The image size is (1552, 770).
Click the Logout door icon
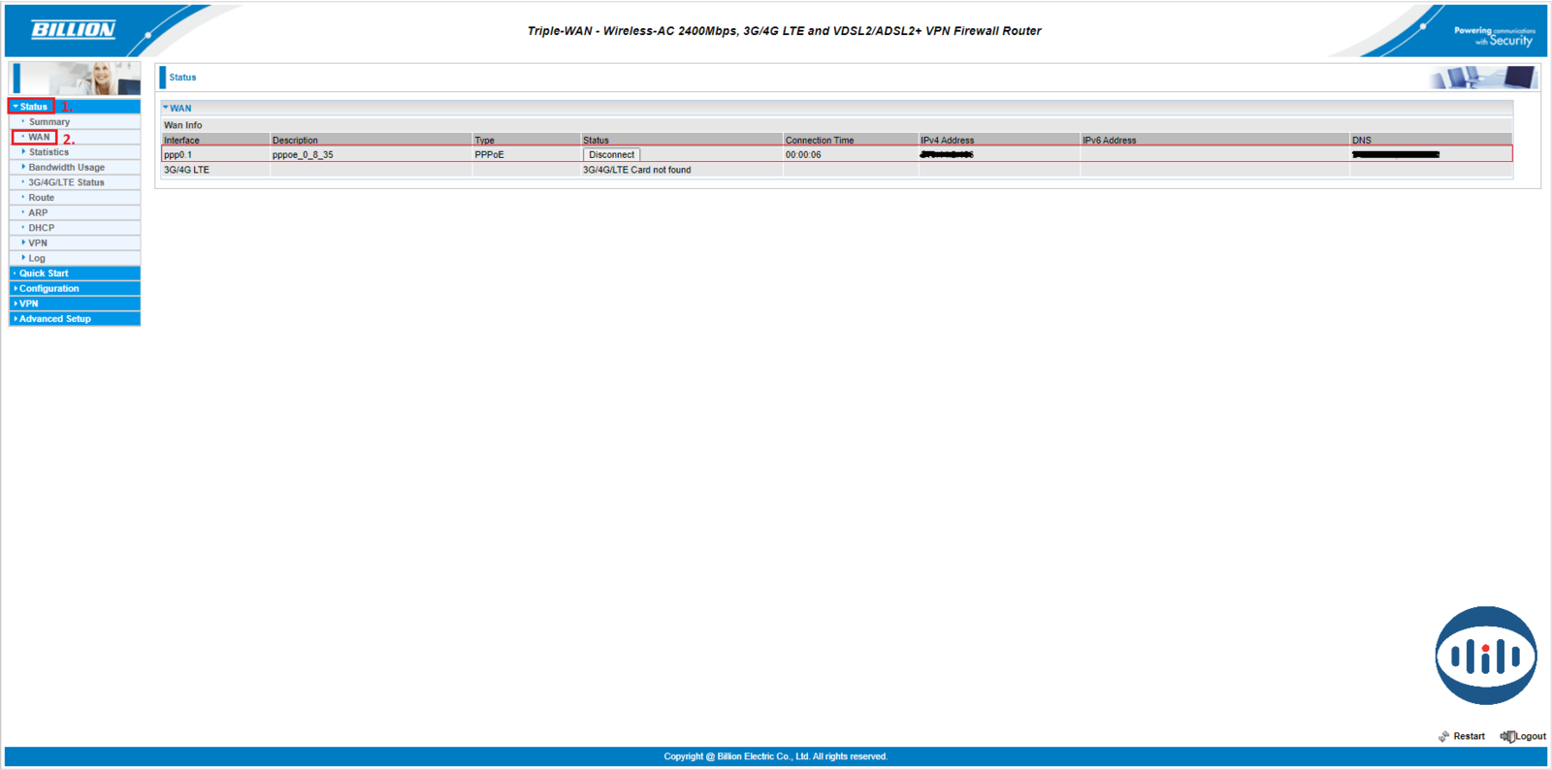coord(1507,736)
